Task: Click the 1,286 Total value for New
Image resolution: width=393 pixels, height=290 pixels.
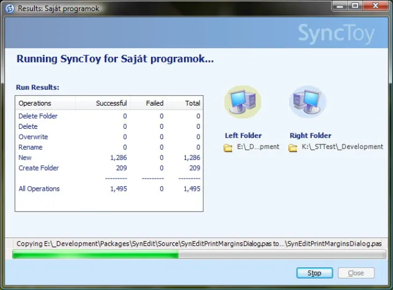Action: click(192, 158)
